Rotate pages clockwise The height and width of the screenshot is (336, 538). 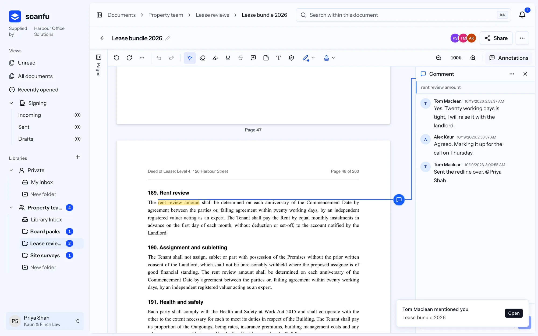tap(129, 58)
